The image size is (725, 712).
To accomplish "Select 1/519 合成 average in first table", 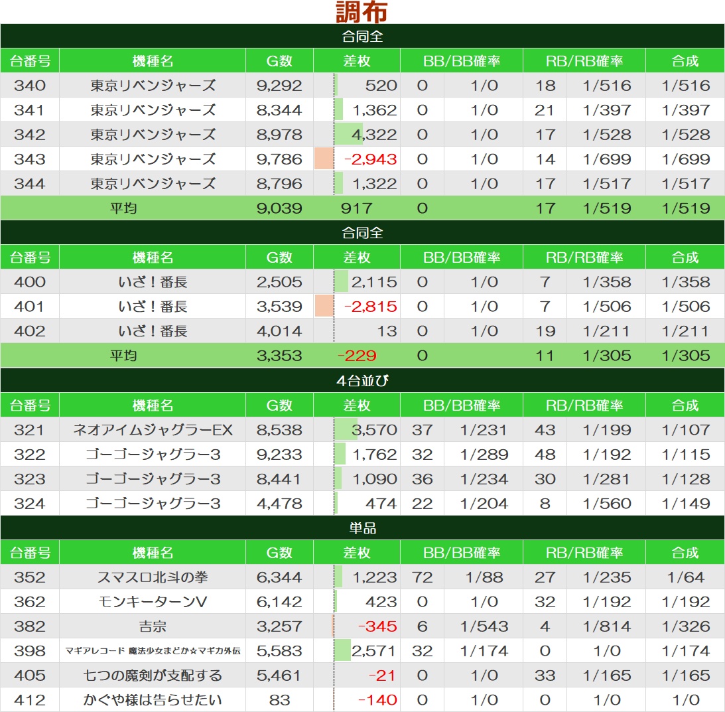I will click(686, 208).
